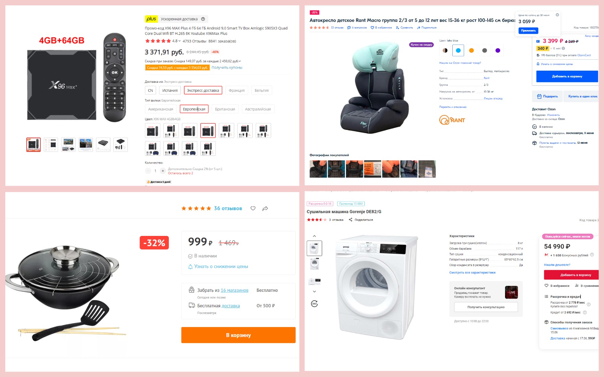Viewport: 604px width, 377px height.
Task: Click the 360 view icon for the dryer
Action: point(314,304)
